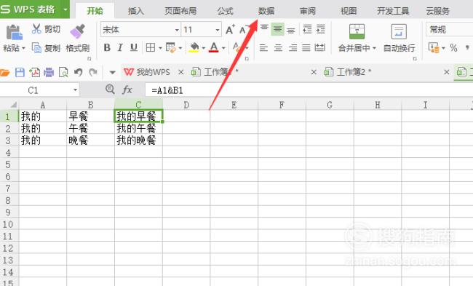The height and width of the screenshot is (286, 473).
Task: Center text horizontally icon
Action: click(278, 48)
